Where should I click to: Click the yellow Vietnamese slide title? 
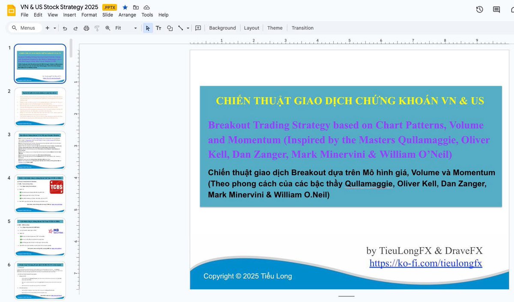click(350, 101)
